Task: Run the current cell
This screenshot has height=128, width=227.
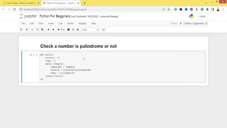Action: pyautogui.click(x=61, y=30)
